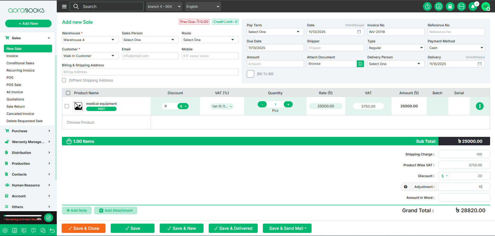The width and height of the screenshot is (495, 236).
Task: Expand the Purchase menu in sidebar
Action: [28, 131]
